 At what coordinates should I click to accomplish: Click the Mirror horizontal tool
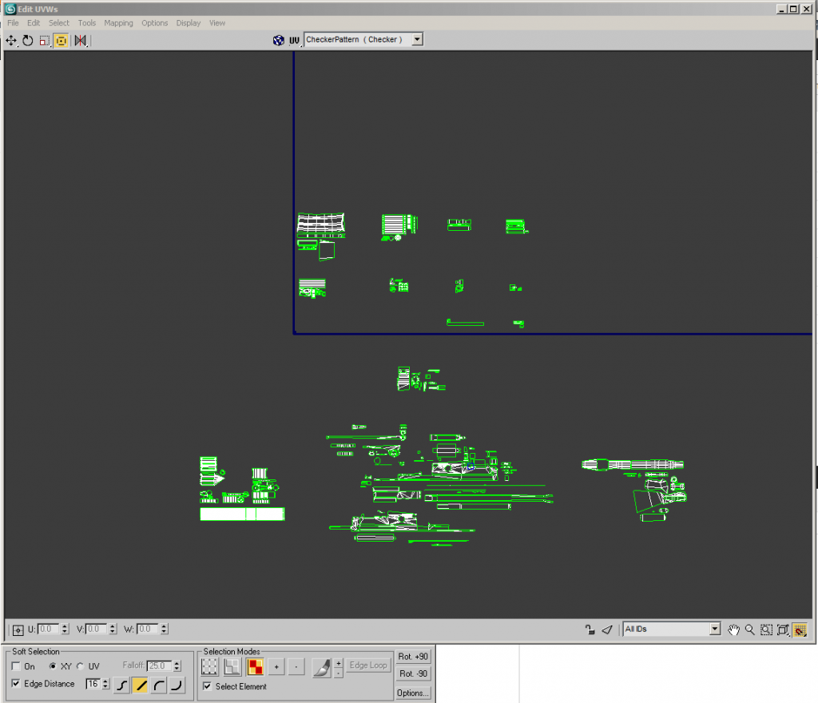pos(80,40)
